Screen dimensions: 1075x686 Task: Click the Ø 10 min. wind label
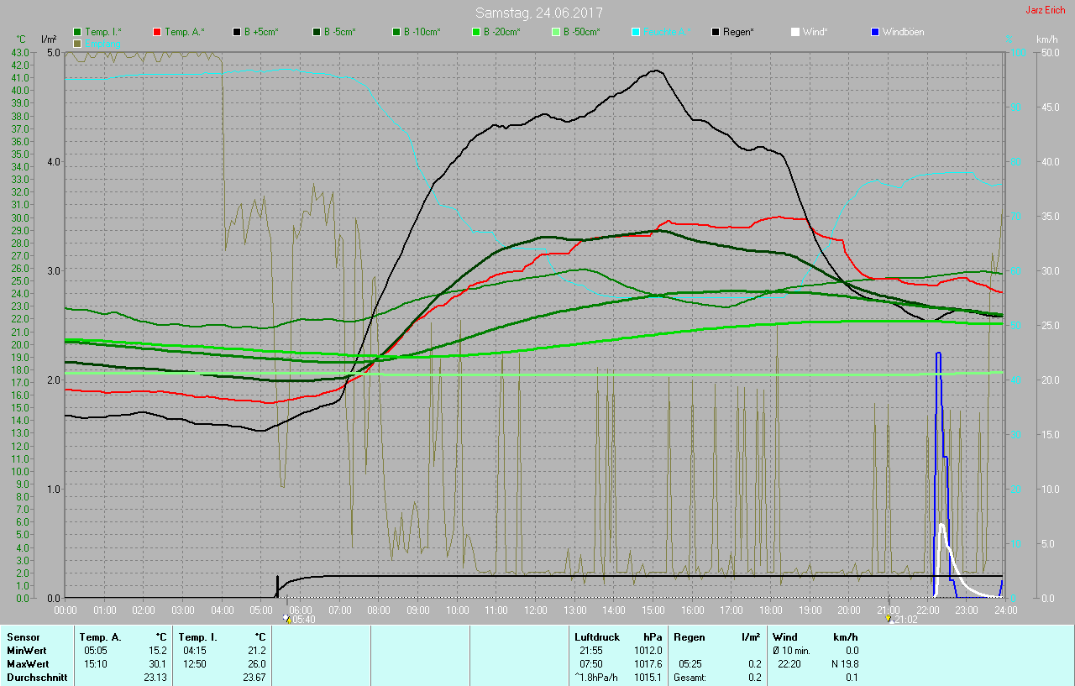click(x=792, y=651)
